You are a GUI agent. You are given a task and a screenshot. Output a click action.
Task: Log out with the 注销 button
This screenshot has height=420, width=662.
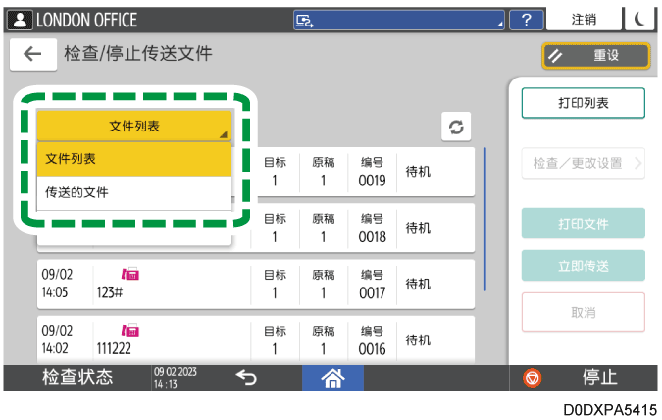pos(584,19)
